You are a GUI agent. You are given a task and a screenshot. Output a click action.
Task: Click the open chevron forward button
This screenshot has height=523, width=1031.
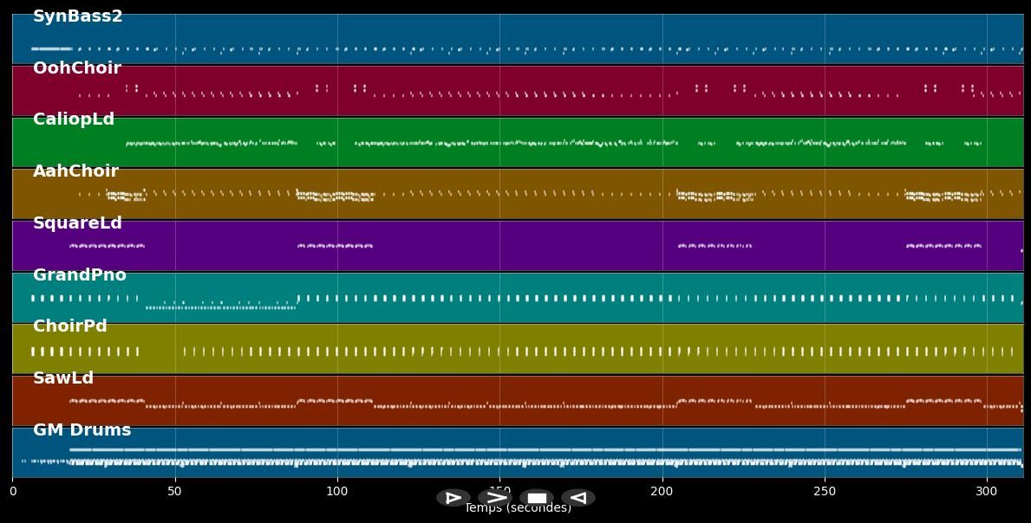[495, 498]
